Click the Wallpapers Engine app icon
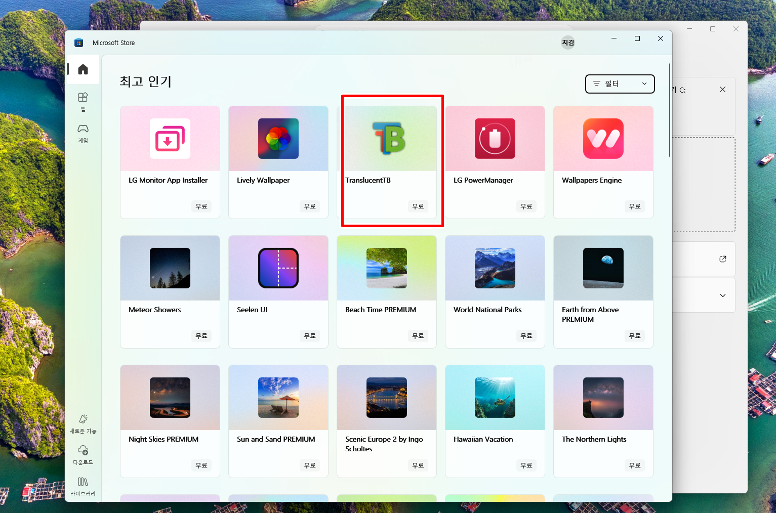 [x=603, y=139]
